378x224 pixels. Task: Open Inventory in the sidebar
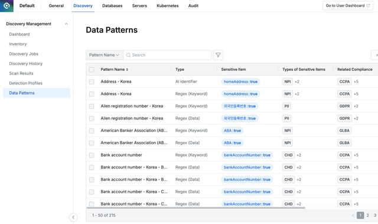(x=18, y=44)
